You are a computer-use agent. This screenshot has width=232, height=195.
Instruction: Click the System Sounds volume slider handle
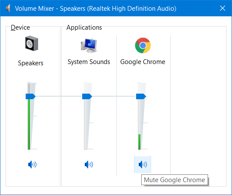click(87, 96)
